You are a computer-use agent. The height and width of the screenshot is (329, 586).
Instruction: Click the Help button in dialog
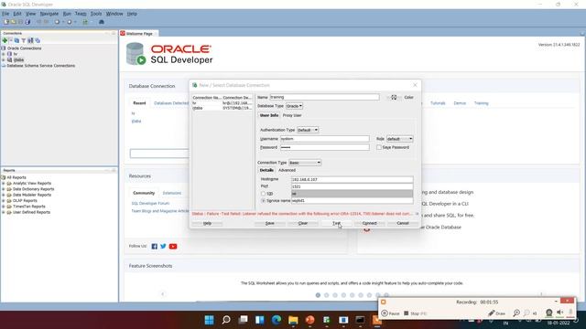[207, 223]
